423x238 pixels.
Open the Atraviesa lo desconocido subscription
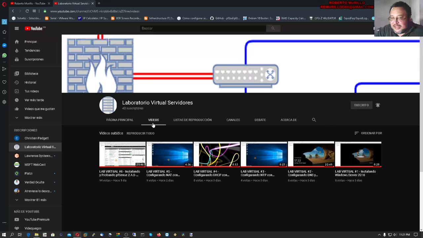pyautogui.click(x=35, y=191)
